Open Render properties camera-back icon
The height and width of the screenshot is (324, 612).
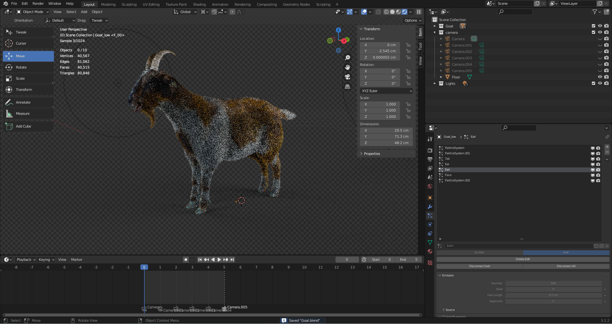pos(430,150)
